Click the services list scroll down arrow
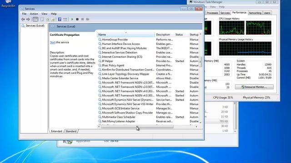This screenshot has width=291, height=163. coord(201,123)
